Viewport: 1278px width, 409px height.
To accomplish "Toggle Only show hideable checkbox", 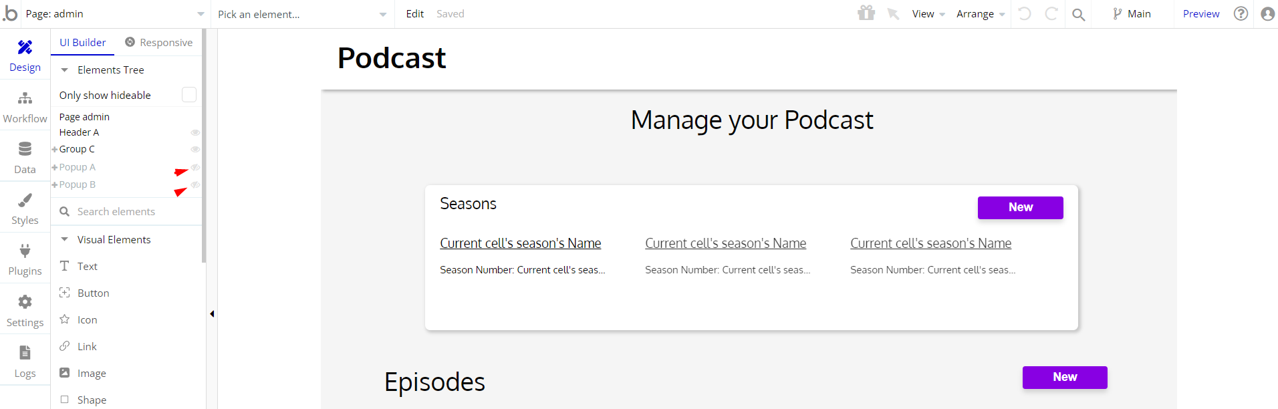I will tap(189, 95).
